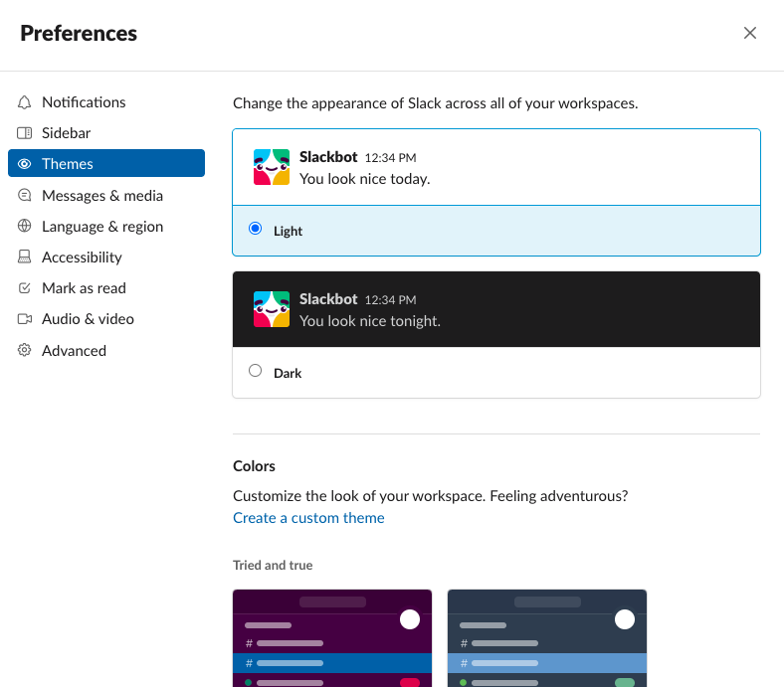
Task: Open the Advanced settings
Action: coord(106,350)
